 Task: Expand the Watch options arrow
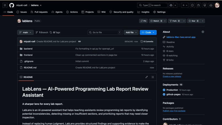pos(165,21)
